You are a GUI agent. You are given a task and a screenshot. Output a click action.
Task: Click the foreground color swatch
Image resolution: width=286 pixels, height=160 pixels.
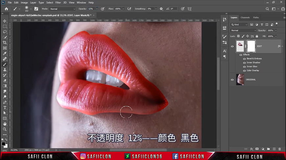coord(3,144)
